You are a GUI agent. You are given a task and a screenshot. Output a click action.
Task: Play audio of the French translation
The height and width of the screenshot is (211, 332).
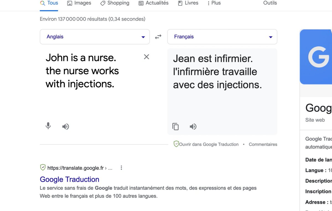(193, 126)
